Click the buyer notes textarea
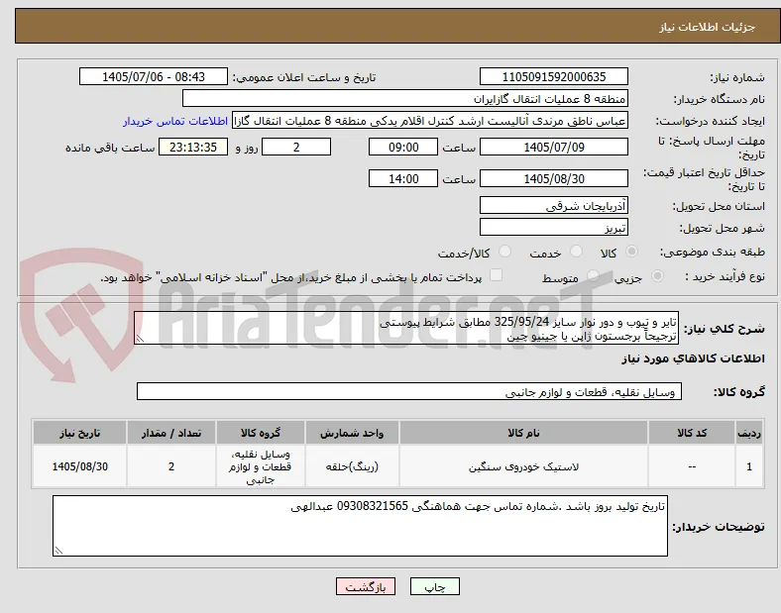 [x=360, y=526]
